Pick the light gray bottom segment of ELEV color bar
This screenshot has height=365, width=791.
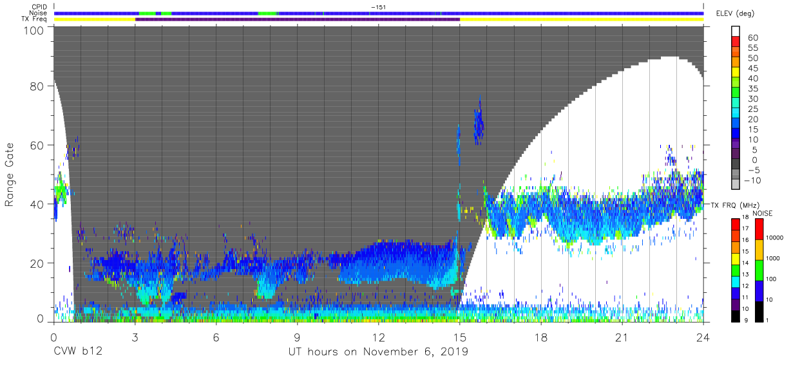pyautogui.click(x=736, y=185)
